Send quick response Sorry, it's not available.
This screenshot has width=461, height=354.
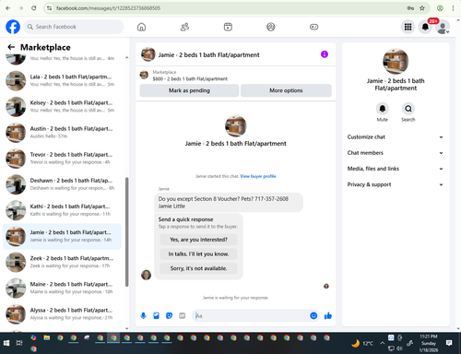point(198,268)
